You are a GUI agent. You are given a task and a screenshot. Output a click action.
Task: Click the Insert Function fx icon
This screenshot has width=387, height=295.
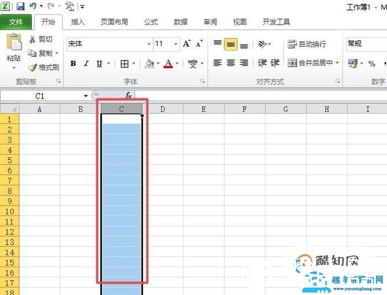pos(128,95)
